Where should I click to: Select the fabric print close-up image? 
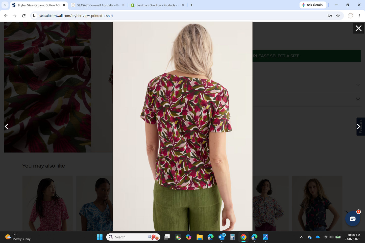(x=47, y=87)
